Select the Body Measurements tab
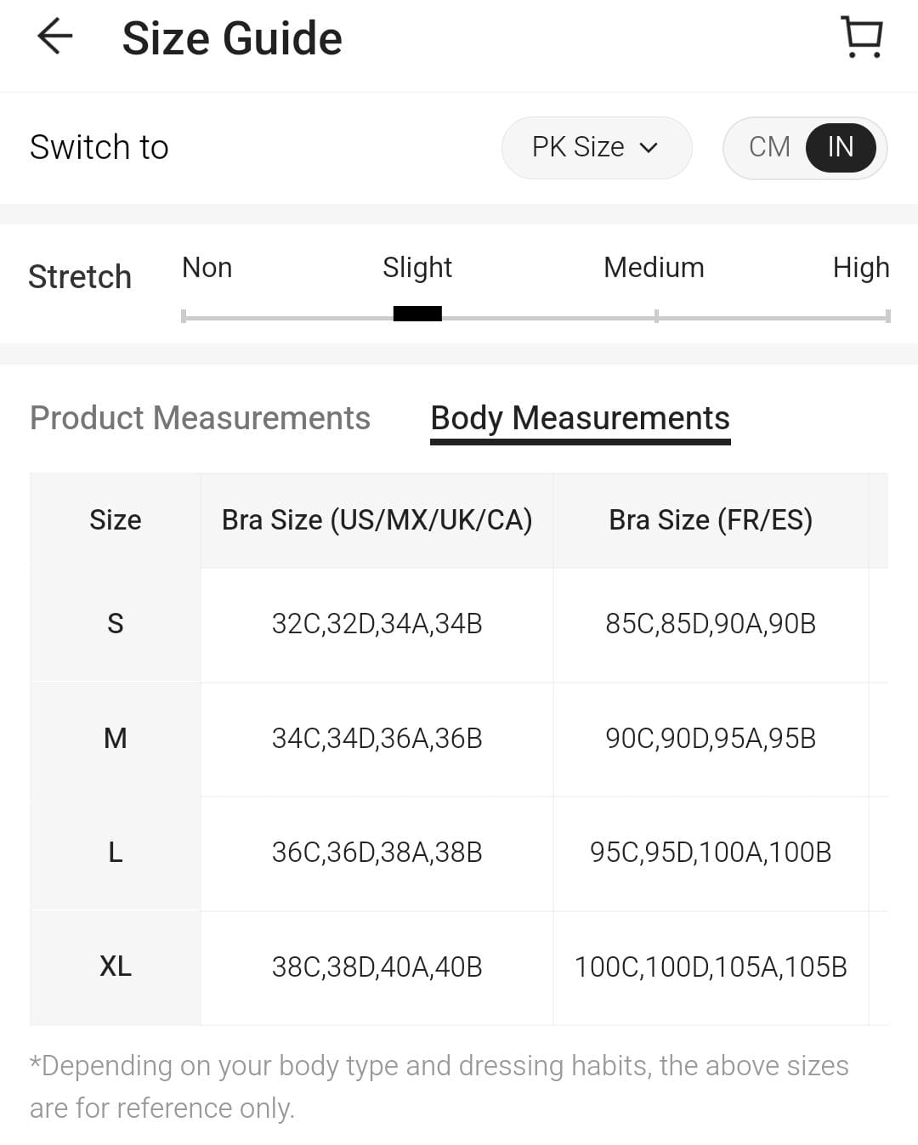This screenshot has height=1145, width=918. [x=580, y=418]
